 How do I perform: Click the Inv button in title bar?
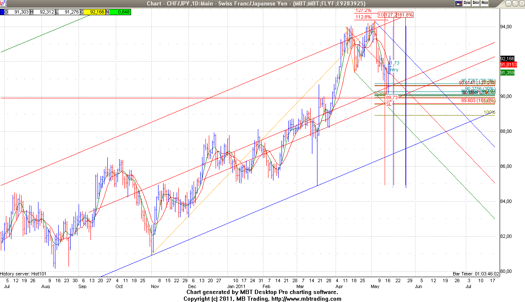(x=476, y=3)
